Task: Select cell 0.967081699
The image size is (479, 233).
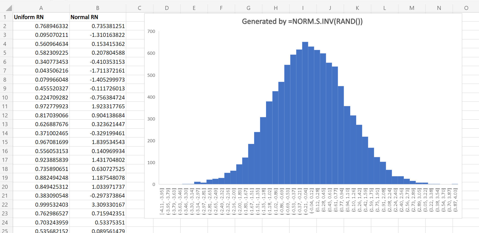Action: click(x=41, y=142)
